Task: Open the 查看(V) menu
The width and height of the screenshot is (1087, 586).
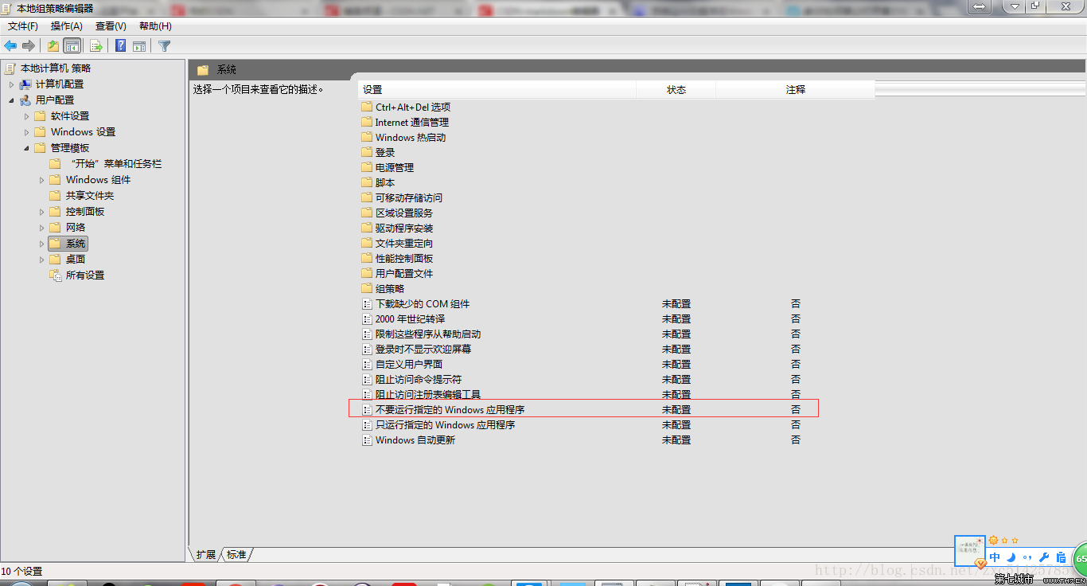Action: (x=110, y=25)
